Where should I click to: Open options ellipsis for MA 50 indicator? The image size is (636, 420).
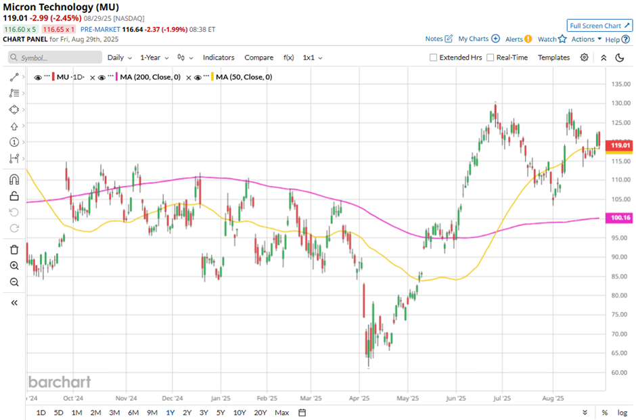(x=206, y=76)
